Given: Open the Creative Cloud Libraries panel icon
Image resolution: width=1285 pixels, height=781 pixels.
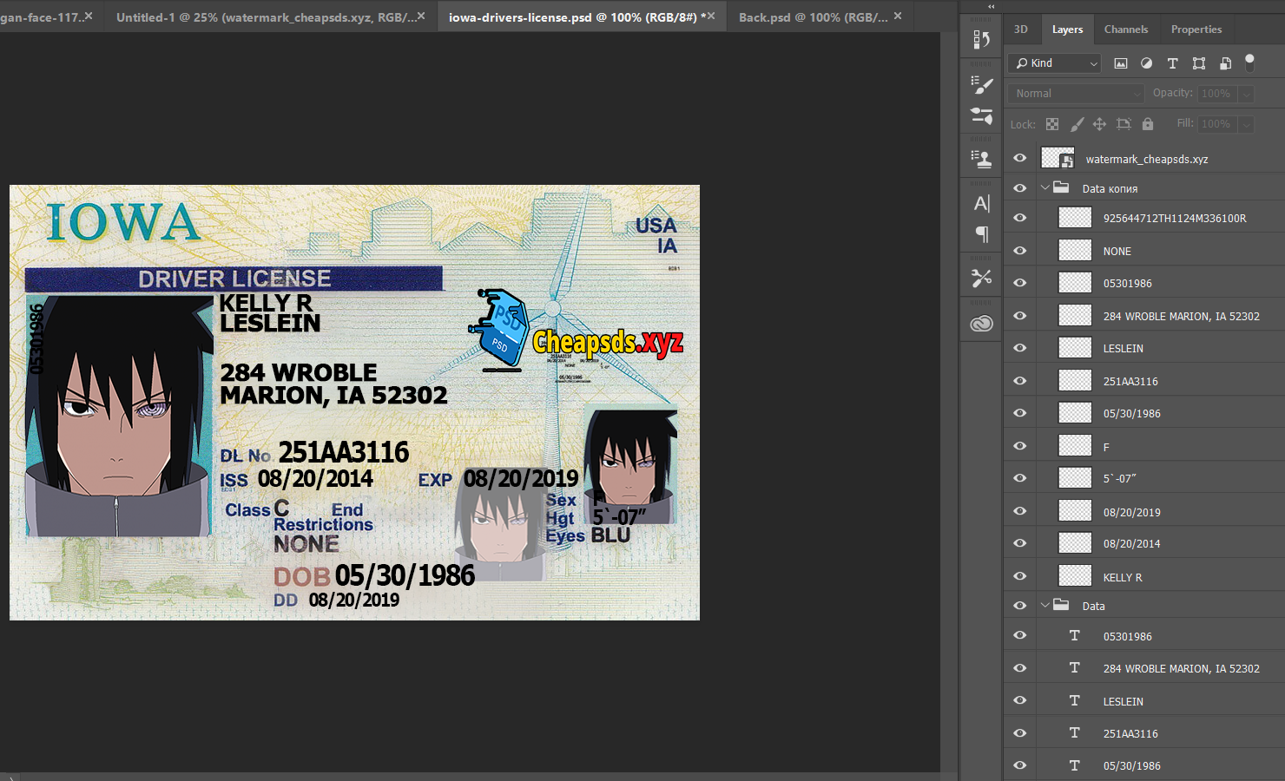Looking at the screenshot, I should pos(981,324).
